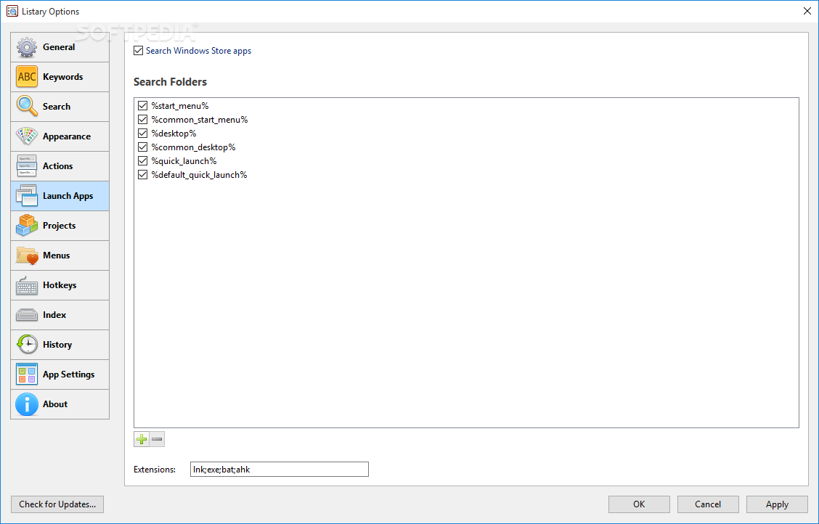Go to the Hotkeys tab label

pyautogui.click(x=60, y=285)
